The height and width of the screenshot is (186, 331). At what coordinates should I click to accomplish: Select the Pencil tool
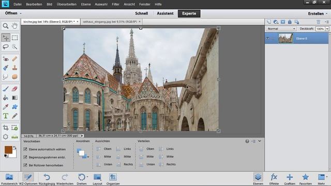click(x=14, y=116)
